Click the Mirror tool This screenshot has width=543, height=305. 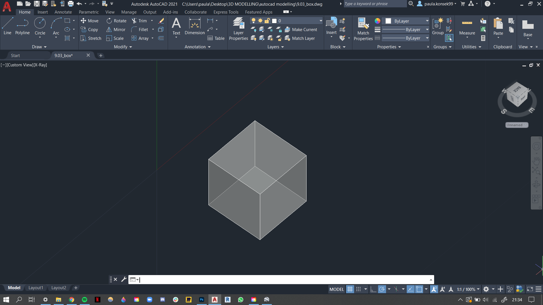pos(116,29)
